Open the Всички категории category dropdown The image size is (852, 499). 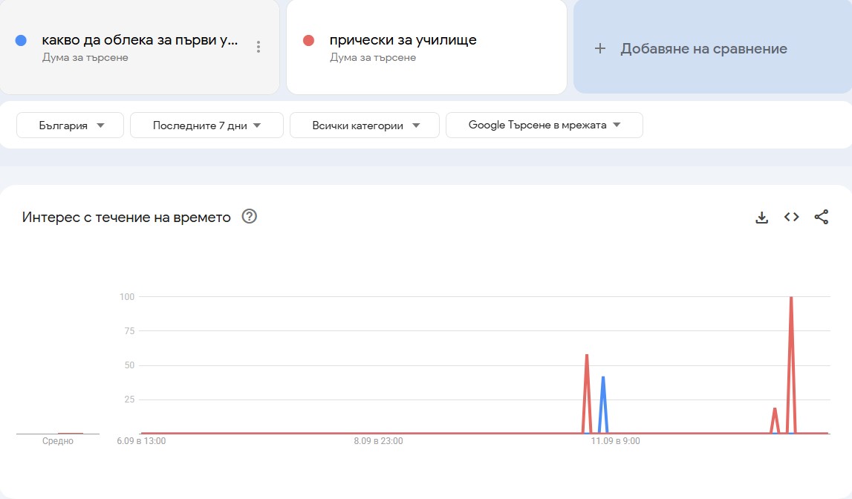(364, 125)
